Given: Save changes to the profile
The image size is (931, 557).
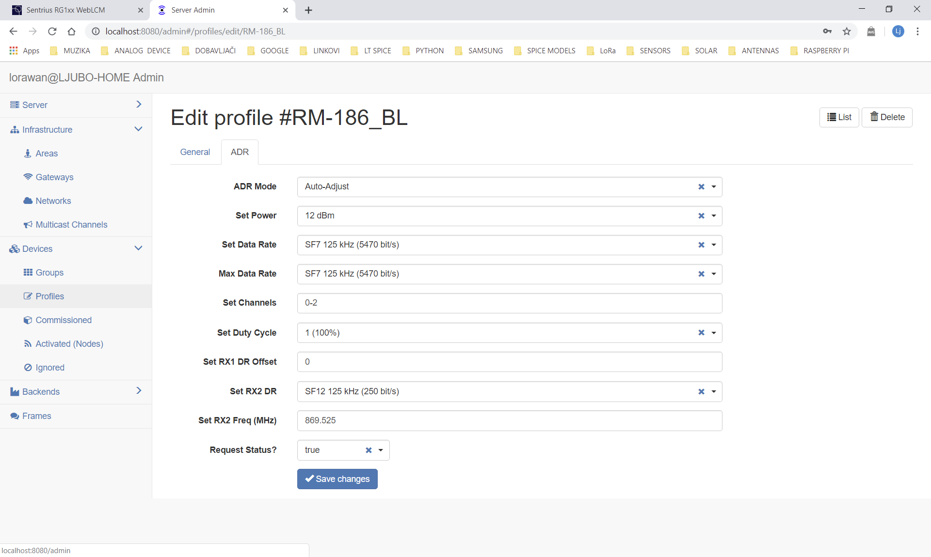Looking at the screenshot, I should point(337,479).
